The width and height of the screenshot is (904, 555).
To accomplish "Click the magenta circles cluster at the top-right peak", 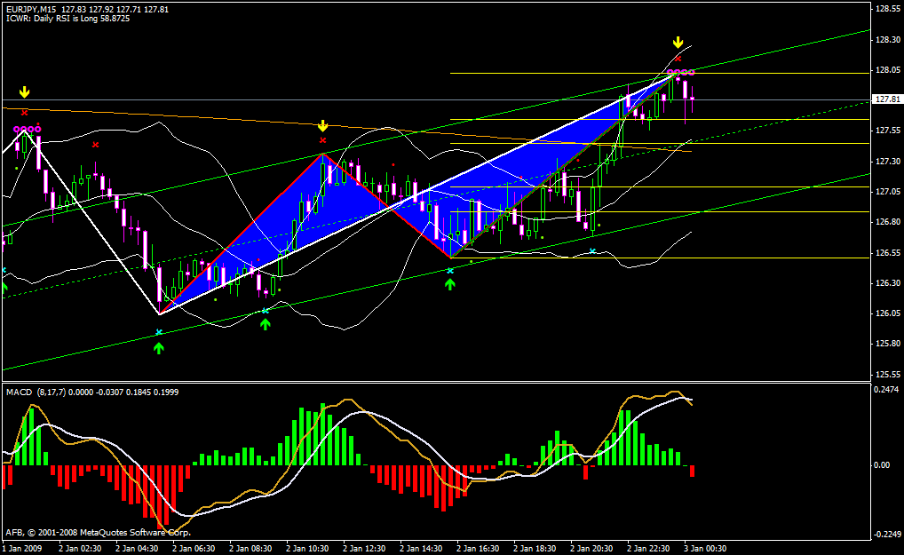I will tap(680, 72).
